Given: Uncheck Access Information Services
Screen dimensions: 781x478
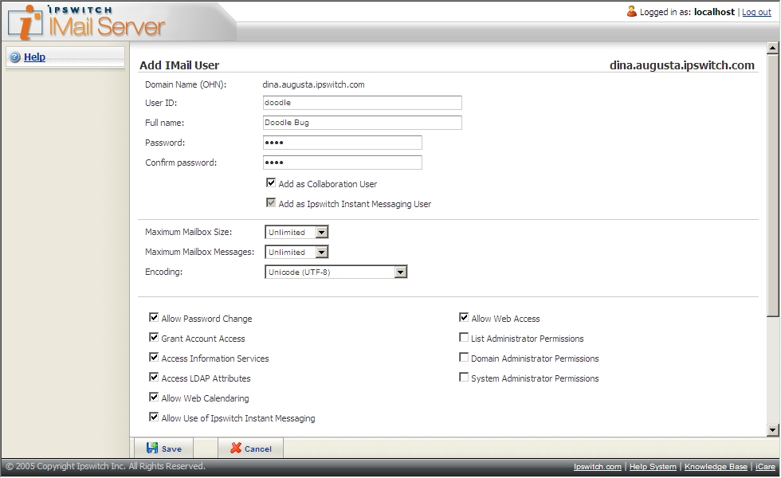Looking at the screenshot, I should 154,357.
